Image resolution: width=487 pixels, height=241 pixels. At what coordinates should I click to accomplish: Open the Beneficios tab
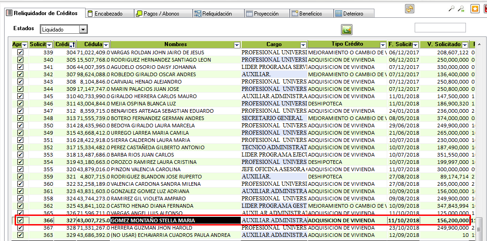[x=312, y=14]
